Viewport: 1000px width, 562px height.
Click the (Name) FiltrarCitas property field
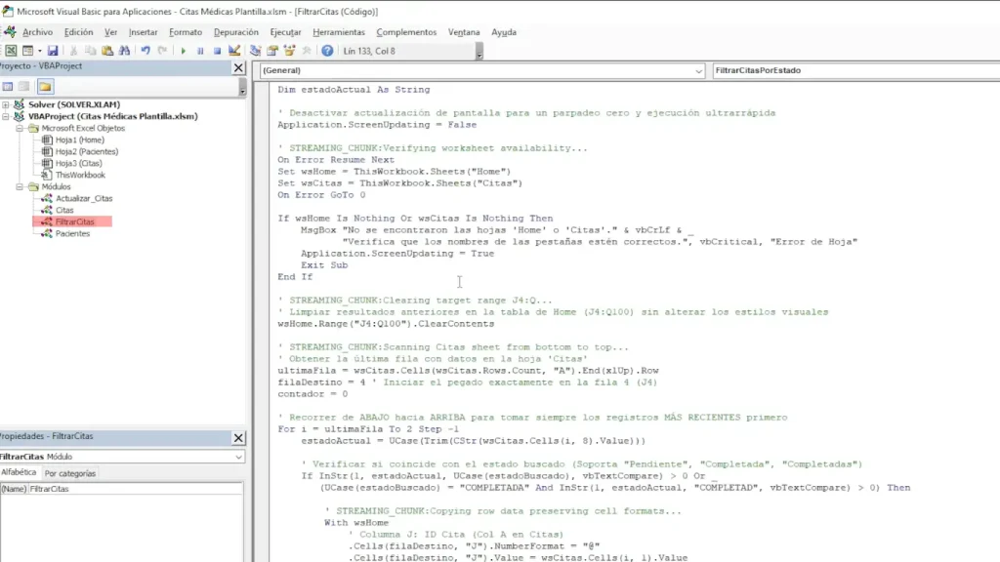[x=135, y=489]
